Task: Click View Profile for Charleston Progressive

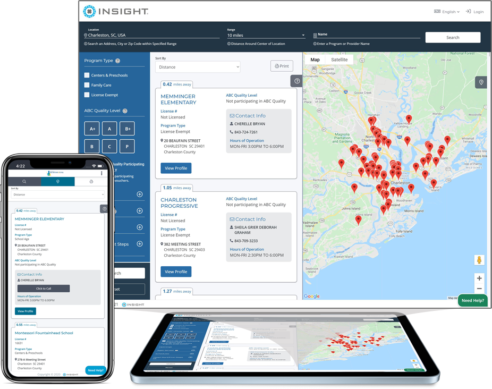Action: (x=176, y=272)
